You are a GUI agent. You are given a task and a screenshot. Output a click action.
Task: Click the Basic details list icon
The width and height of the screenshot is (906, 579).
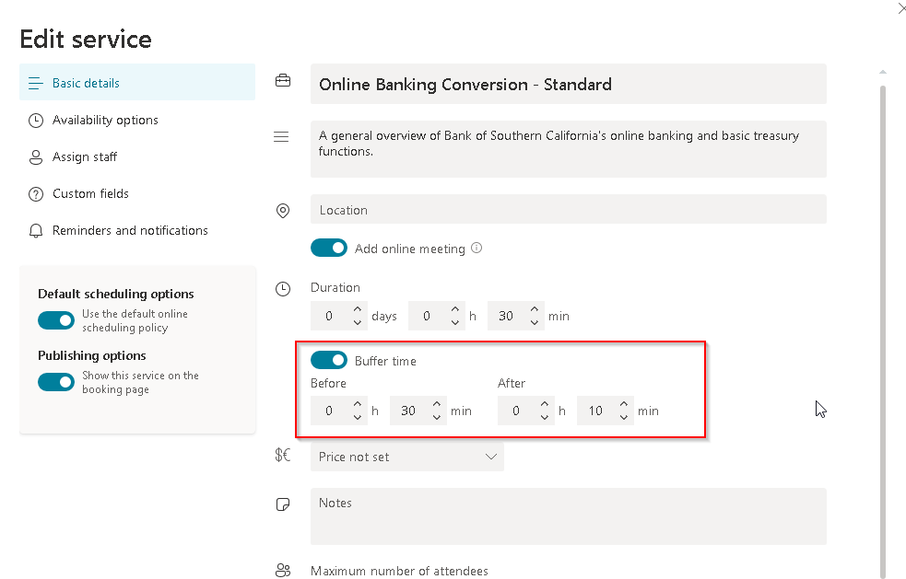tap(36, 83)
